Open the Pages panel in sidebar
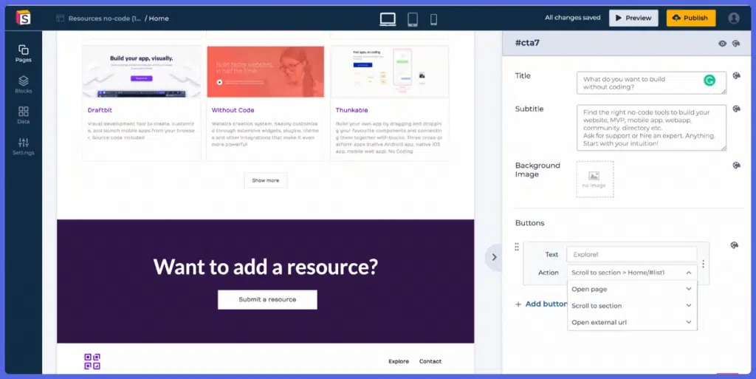 (23, 53)
